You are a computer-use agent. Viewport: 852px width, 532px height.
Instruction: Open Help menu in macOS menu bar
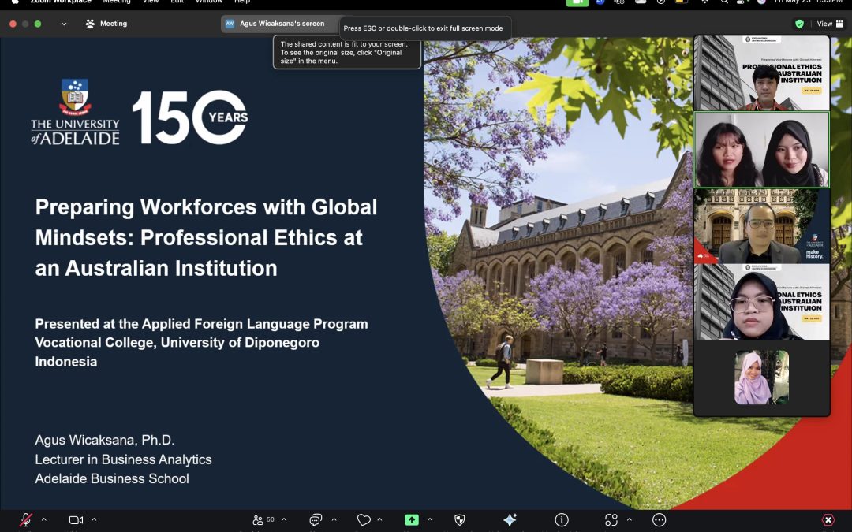tap(242, 2)
